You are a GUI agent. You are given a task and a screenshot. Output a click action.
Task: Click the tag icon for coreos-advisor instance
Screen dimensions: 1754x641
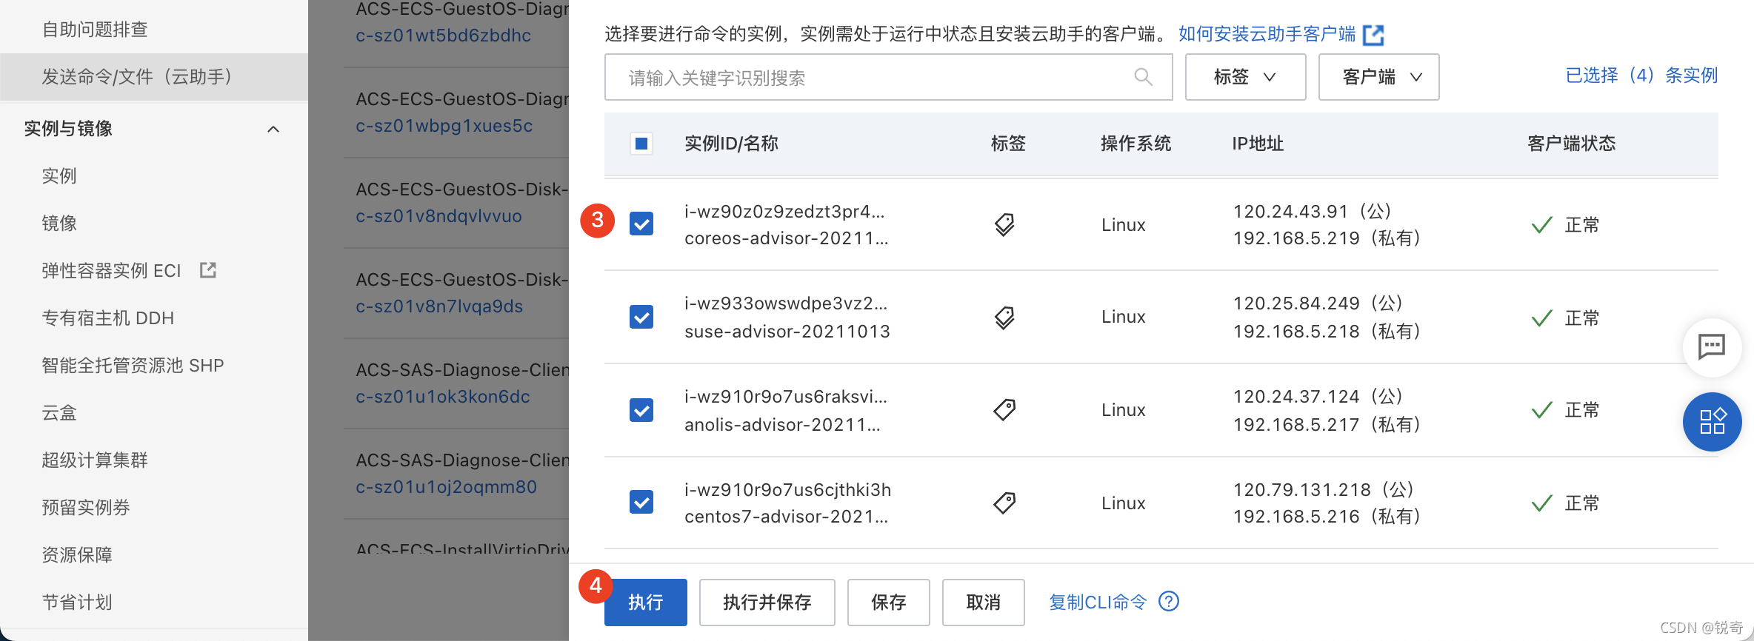pos(1004,224)
